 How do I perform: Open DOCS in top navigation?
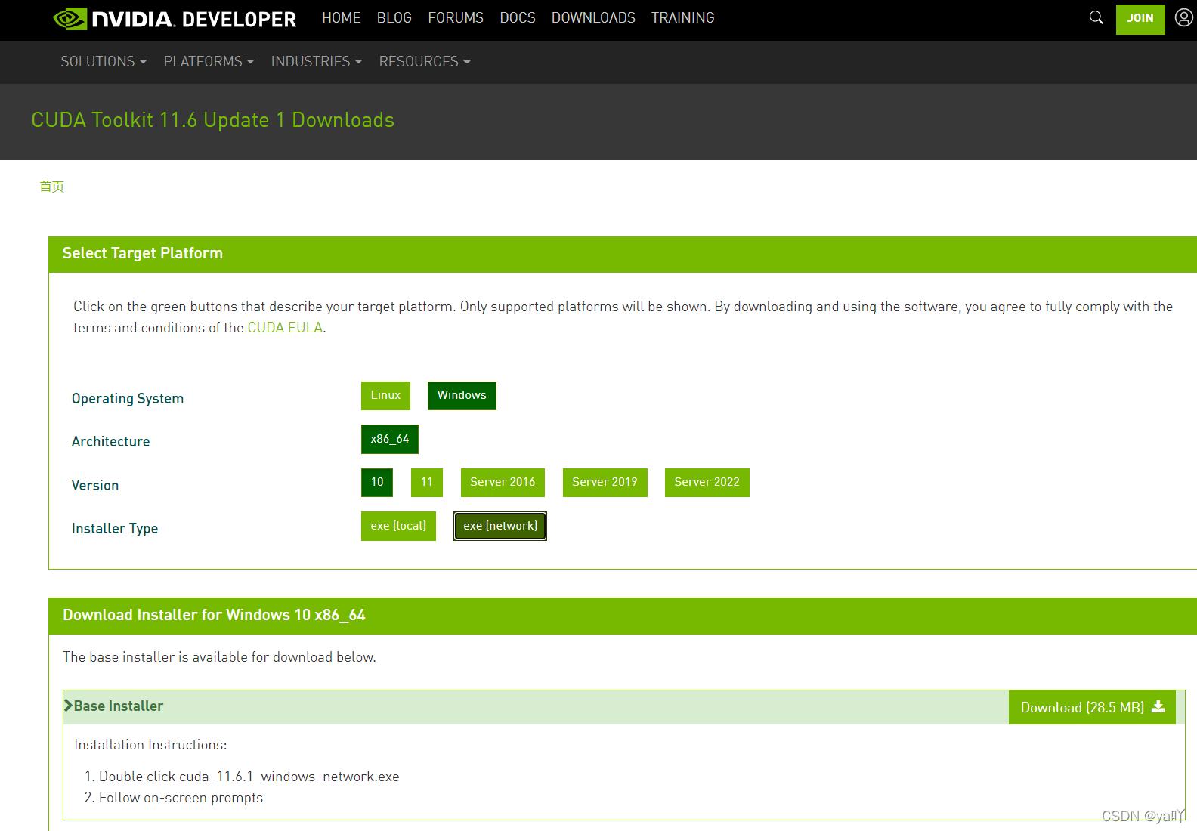pos(518,18)
